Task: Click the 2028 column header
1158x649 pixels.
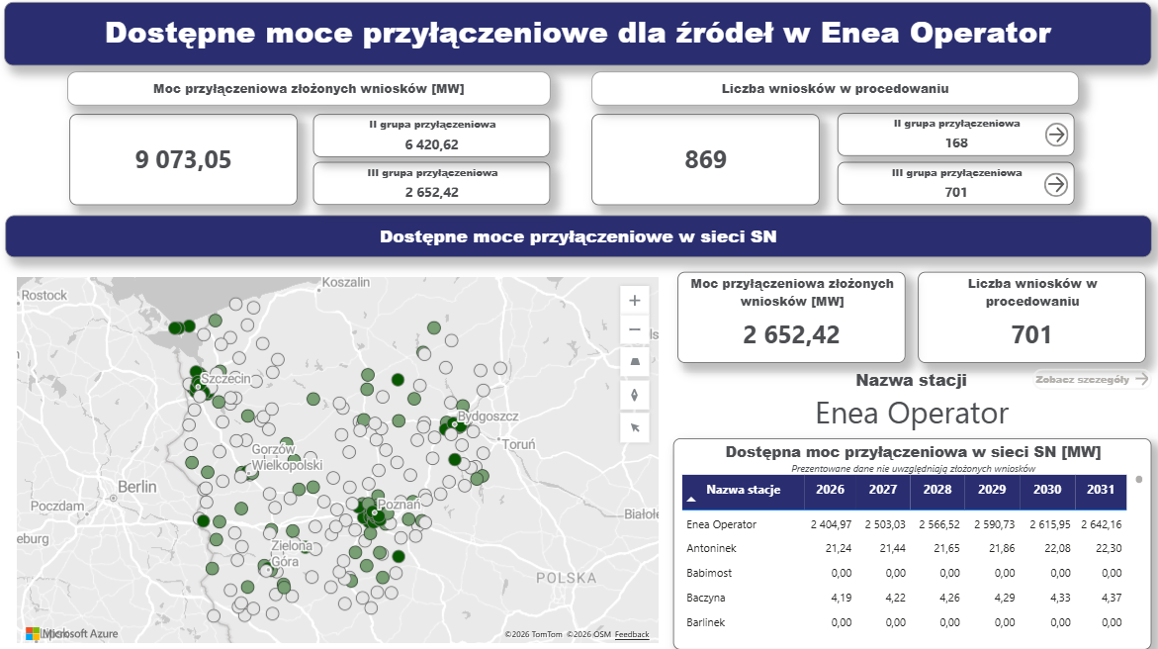Action: click(937, 490)
